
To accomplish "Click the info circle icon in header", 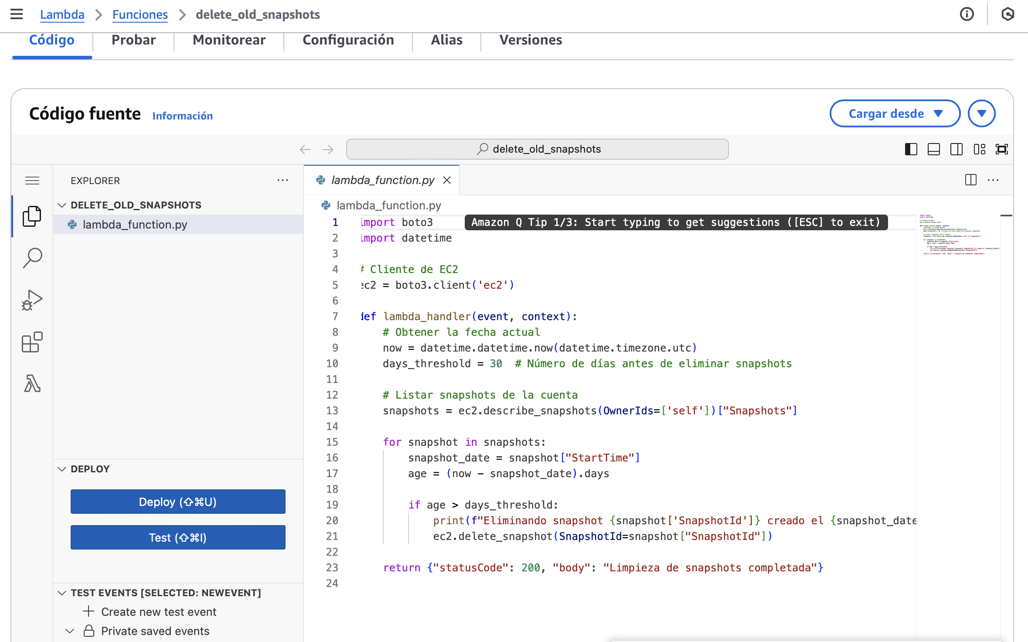I will tap(967, 14).
